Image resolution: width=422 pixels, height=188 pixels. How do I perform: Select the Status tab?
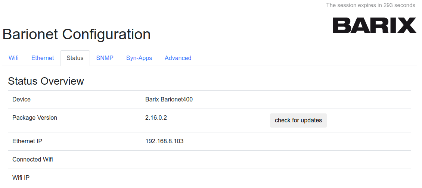(75, 58)
